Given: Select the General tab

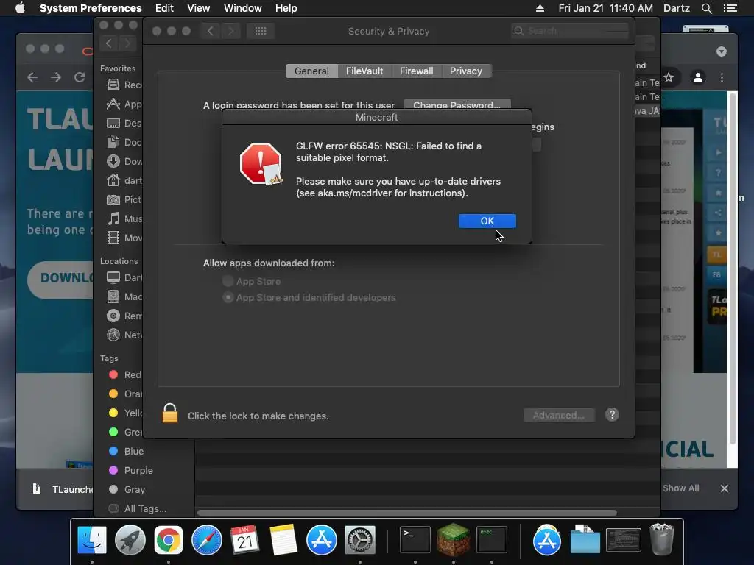Looking at the screenshot, I should (x=311, y=71).
